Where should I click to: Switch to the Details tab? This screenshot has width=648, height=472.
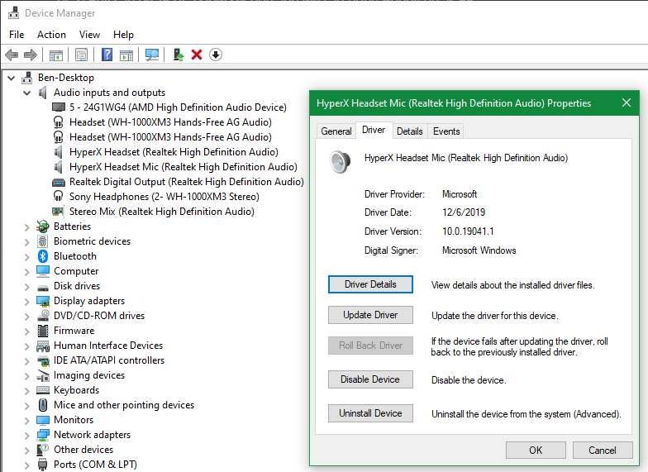tap(409, 131)
